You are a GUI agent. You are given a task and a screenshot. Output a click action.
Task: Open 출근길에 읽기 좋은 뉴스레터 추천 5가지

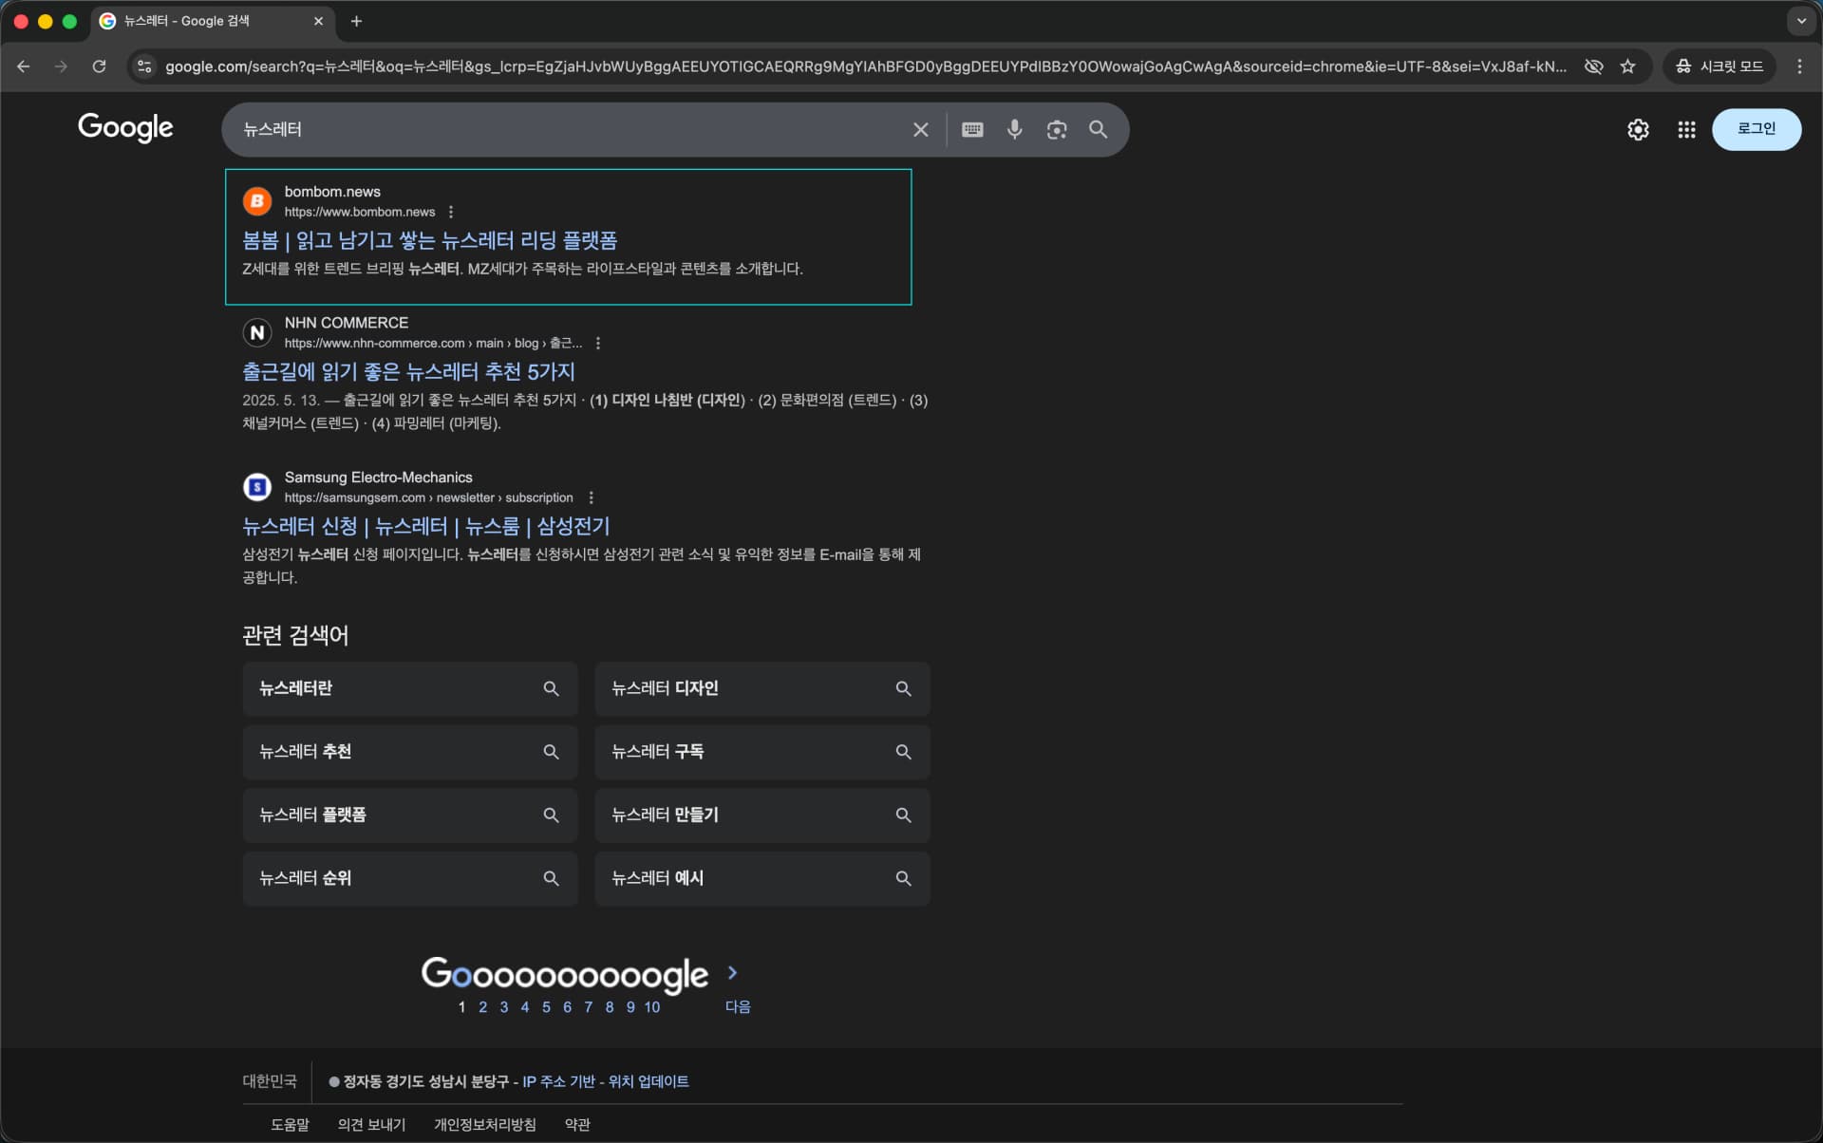point(408,371)
